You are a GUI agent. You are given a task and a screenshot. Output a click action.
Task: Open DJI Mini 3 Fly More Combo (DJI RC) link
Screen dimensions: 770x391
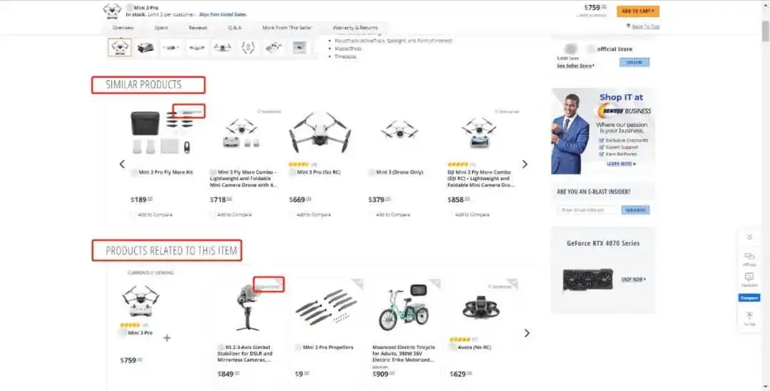pos(481,179)
